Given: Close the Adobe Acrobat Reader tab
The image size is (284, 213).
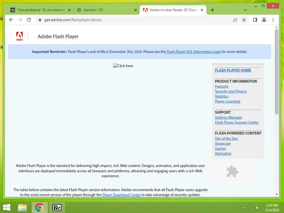Looking at the screenshot, I should tap(202, 10).
